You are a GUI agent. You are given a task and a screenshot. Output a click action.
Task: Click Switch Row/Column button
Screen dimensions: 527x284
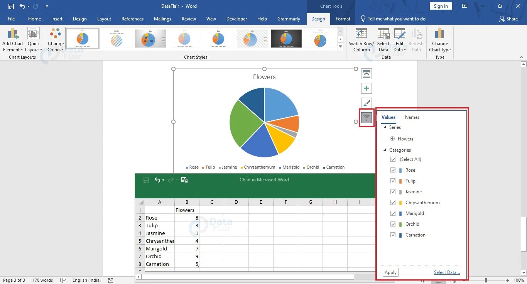coord(361,40)
